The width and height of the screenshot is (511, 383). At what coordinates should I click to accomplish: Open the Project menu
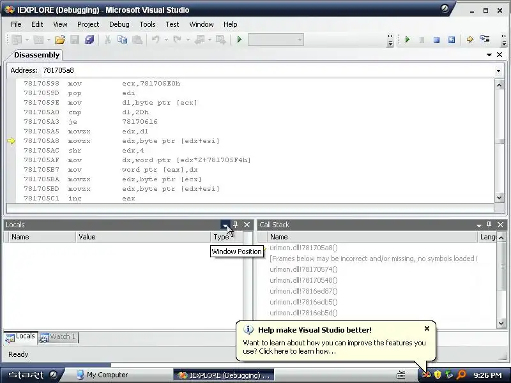coord(88,24)
